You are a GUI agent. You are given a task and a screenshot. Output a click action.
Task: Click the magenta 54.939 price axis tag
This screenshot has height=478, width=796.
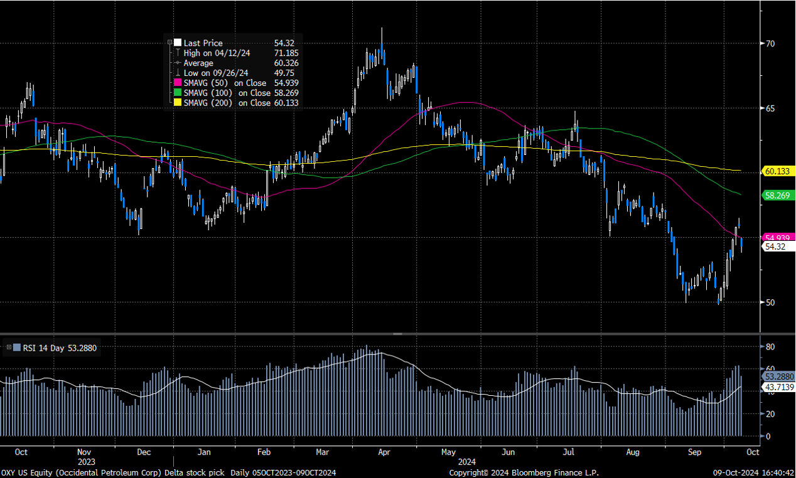778,238
